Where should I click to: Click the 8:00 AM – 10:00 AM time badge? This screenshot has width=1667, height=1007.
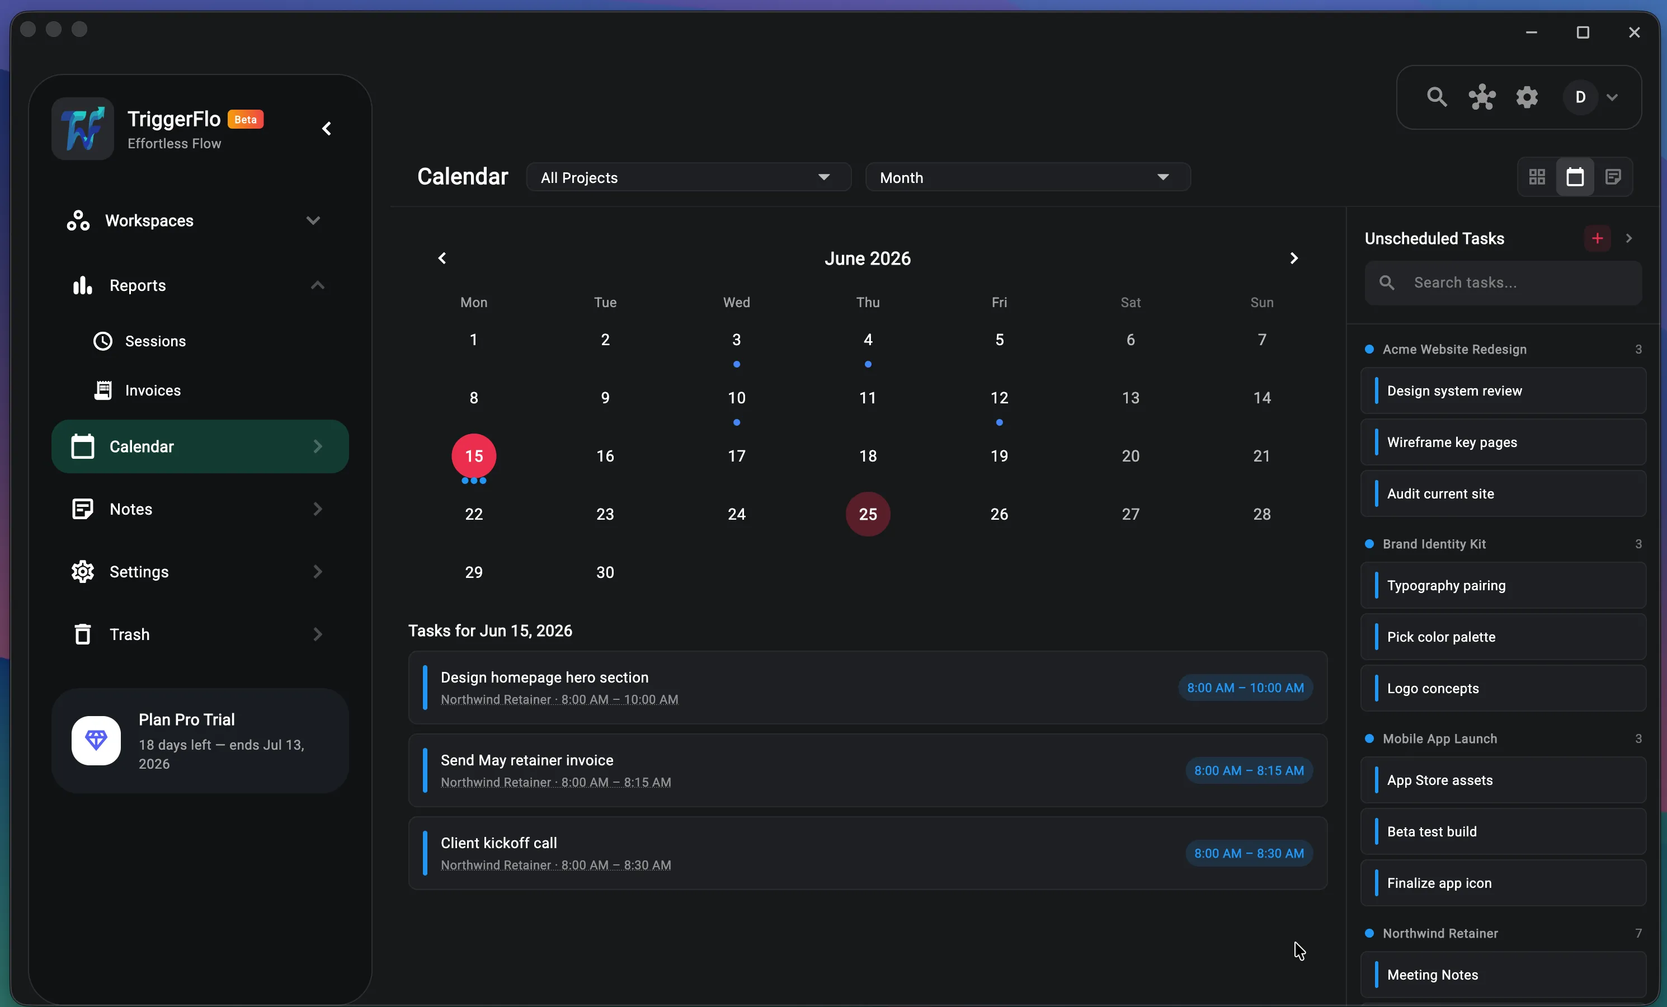coord(1245,688)
